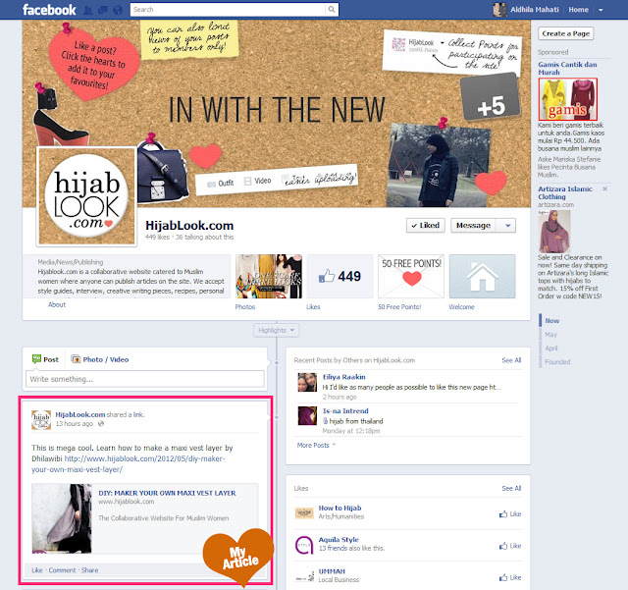Like the shared link post

37,570
